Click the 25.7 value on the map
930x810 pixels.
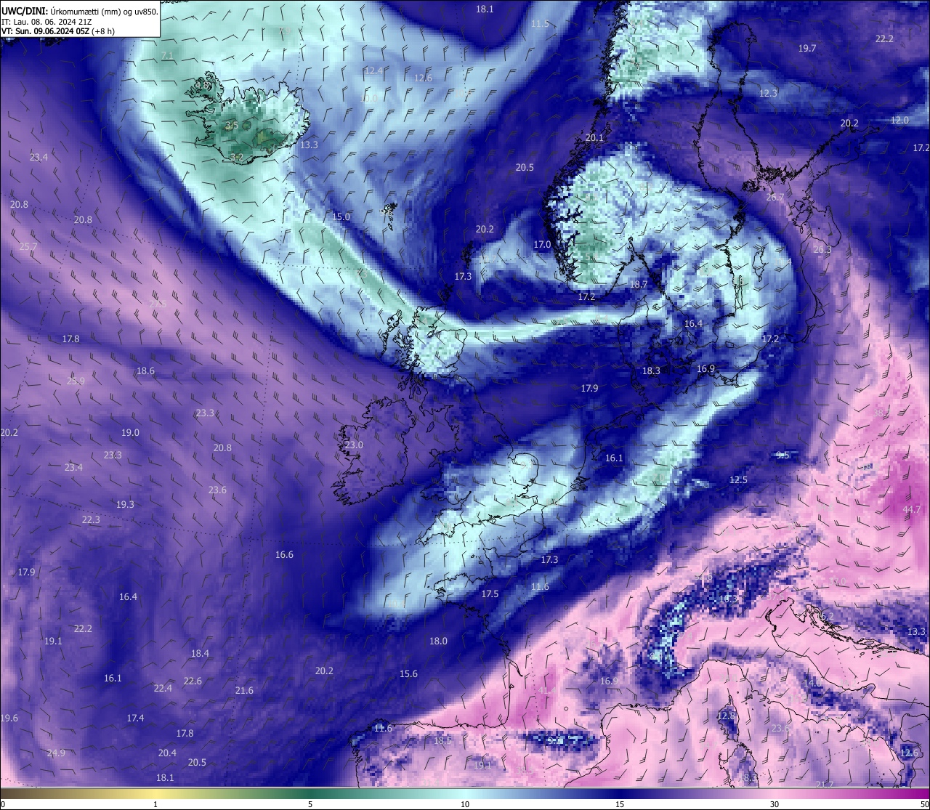click(x=28, y=246)
